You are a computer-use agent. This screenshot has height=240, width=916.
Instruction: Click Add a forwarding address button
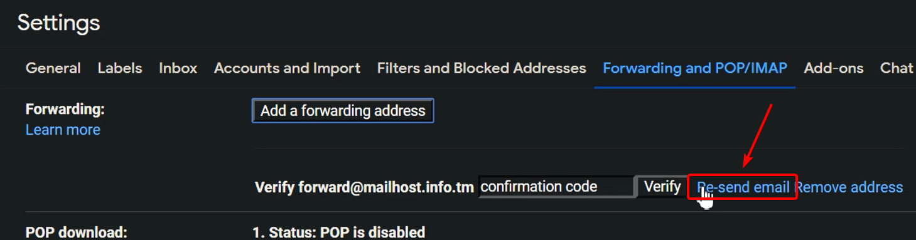coord(343,111)
